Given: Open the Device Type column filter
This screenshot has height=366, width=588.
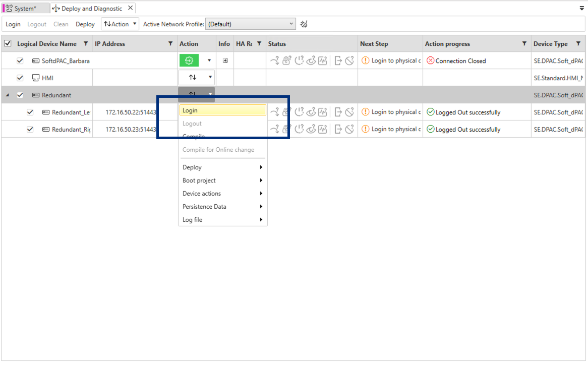Looking at the screenshot, I should click(x=578, y=43).
